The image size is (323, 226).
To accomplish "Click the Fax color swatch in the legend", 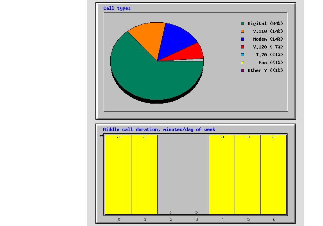I will [243, 63].
